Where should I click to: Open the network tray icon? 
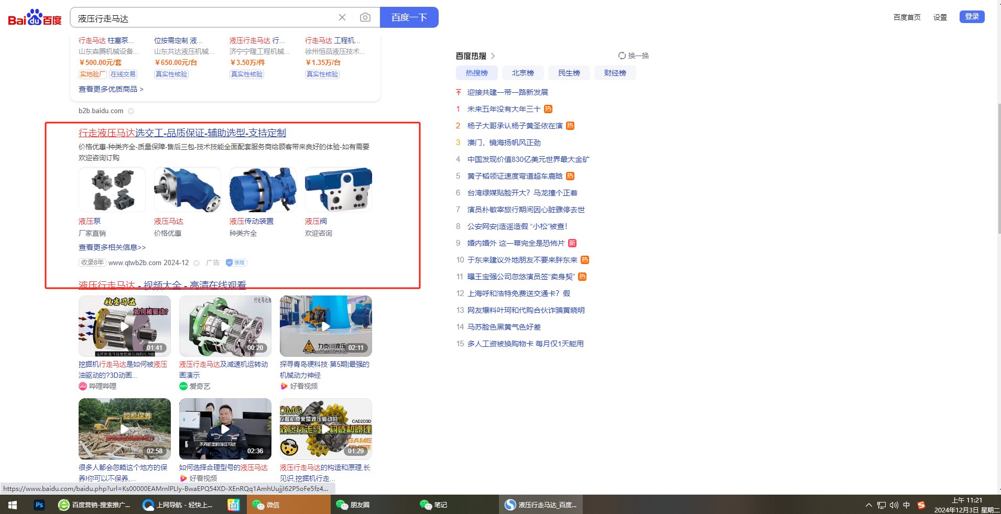pyautogui.click(x=882, y=505)
